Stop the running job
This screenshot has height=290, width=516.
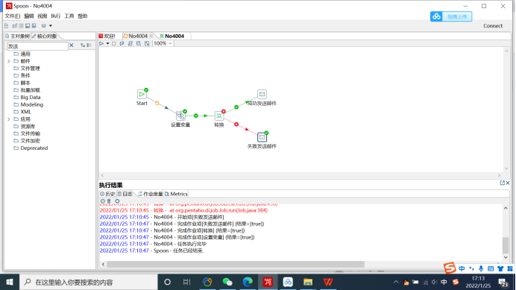click(x=114, y=43)
